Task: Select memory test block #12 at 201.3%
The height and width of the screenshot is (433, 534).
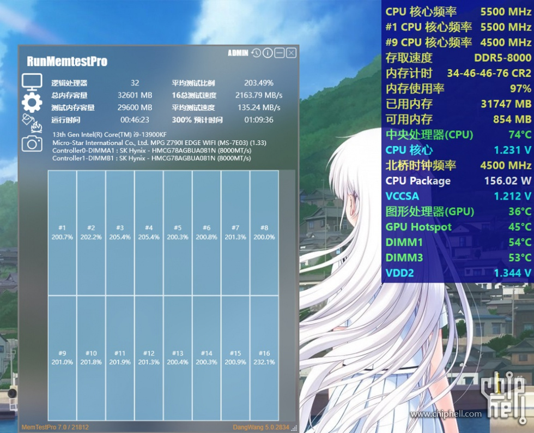Action: (149, 358)
